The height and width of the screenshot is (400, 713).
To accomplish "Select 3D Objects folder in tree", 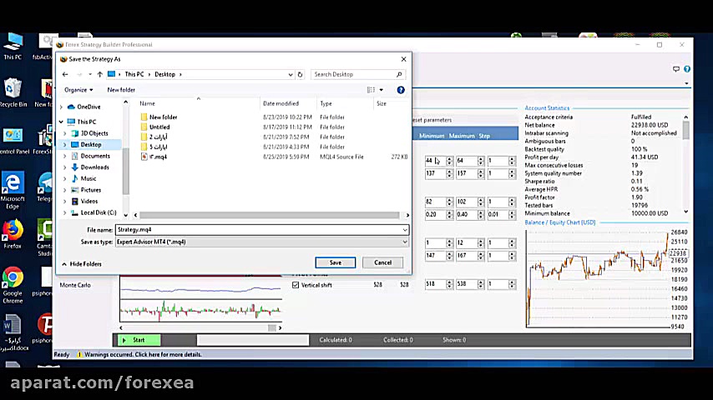I will pyautogui.click(x=90, y=133).
